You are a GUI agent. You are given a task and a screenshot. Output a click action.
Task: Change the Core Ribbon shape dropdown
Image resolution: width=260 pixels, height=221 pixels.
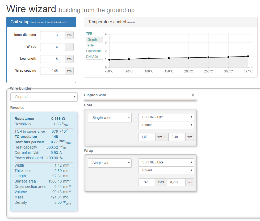click(166, 125)
